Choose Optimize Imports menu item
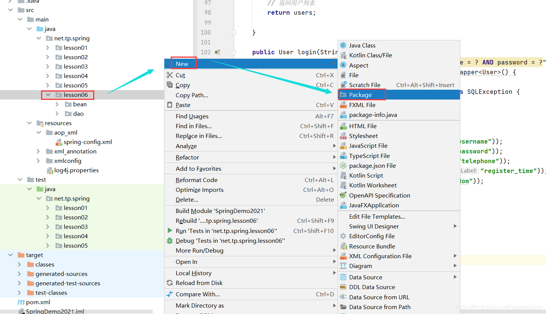The width and height of the screenshot is (546, 314). [x=251, y=190]
